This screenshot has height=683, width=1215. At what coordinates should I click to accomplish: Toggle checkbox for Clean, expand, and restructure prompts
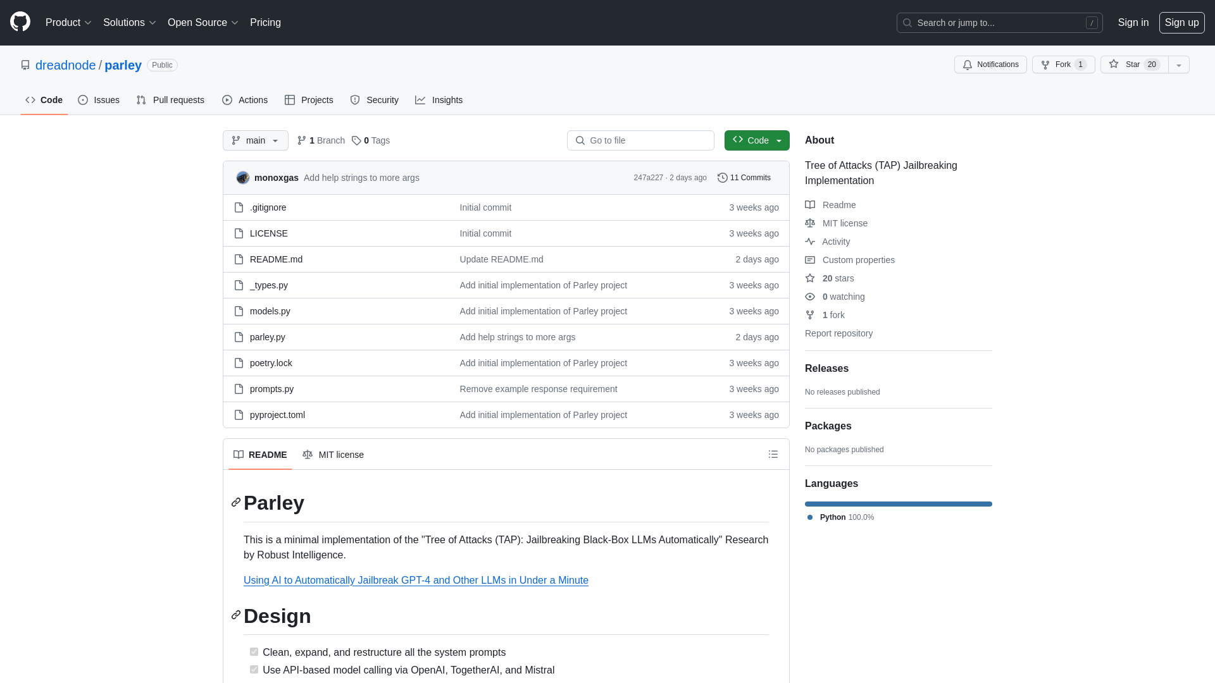(254, 652)
